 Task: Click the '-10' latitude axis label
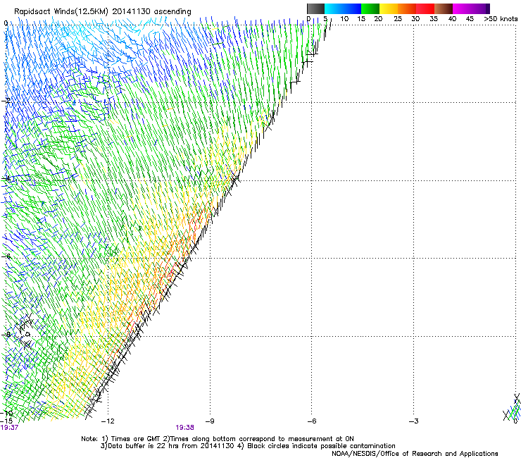6,413
